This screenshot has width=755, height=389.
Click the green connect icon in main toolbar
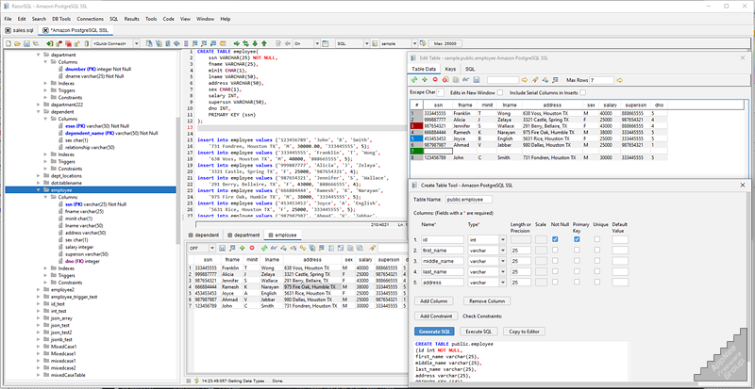click(50, 43)
